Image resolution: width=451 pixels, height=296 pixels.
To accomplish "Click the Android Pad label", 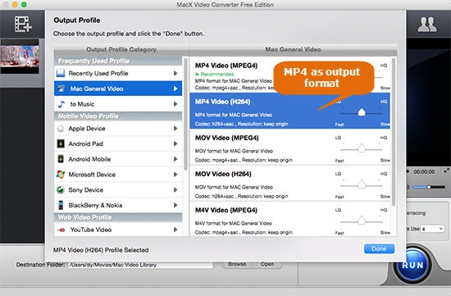I will click(x=86, y=143).
